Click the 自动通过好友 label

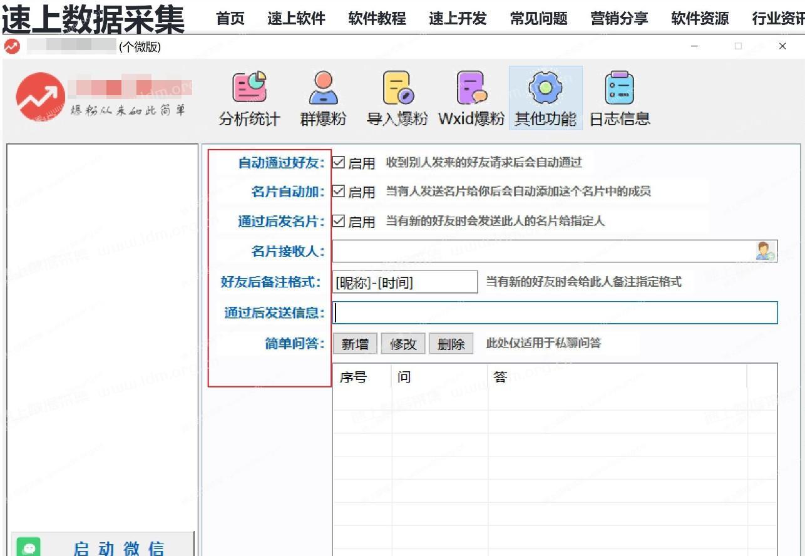click(281, 163)
